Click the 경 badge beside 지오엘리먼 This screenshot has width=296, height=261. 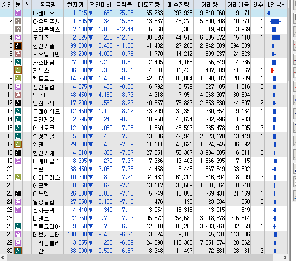click(18, 54)
